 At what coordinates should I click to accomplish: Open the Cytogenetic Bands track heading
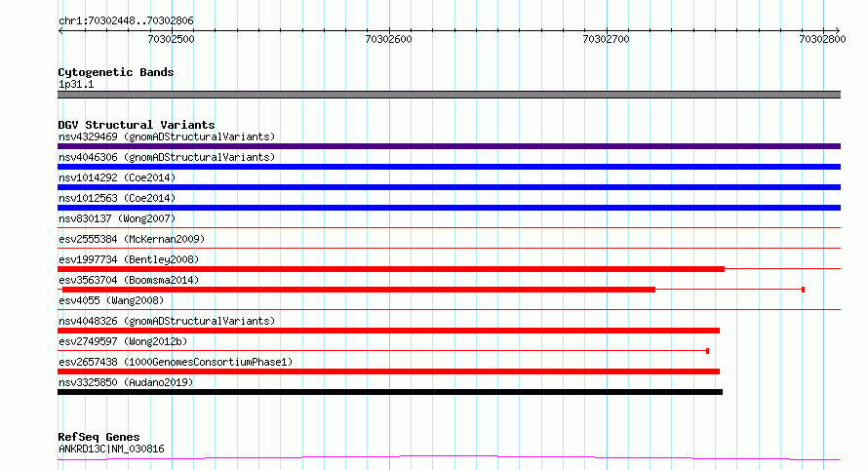[116, 72]
